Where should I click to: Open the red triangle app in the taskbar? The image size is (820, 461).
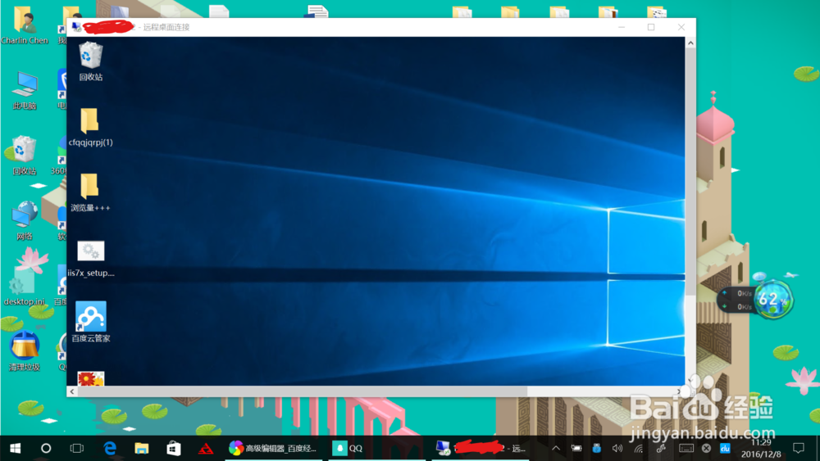point(206,448)
